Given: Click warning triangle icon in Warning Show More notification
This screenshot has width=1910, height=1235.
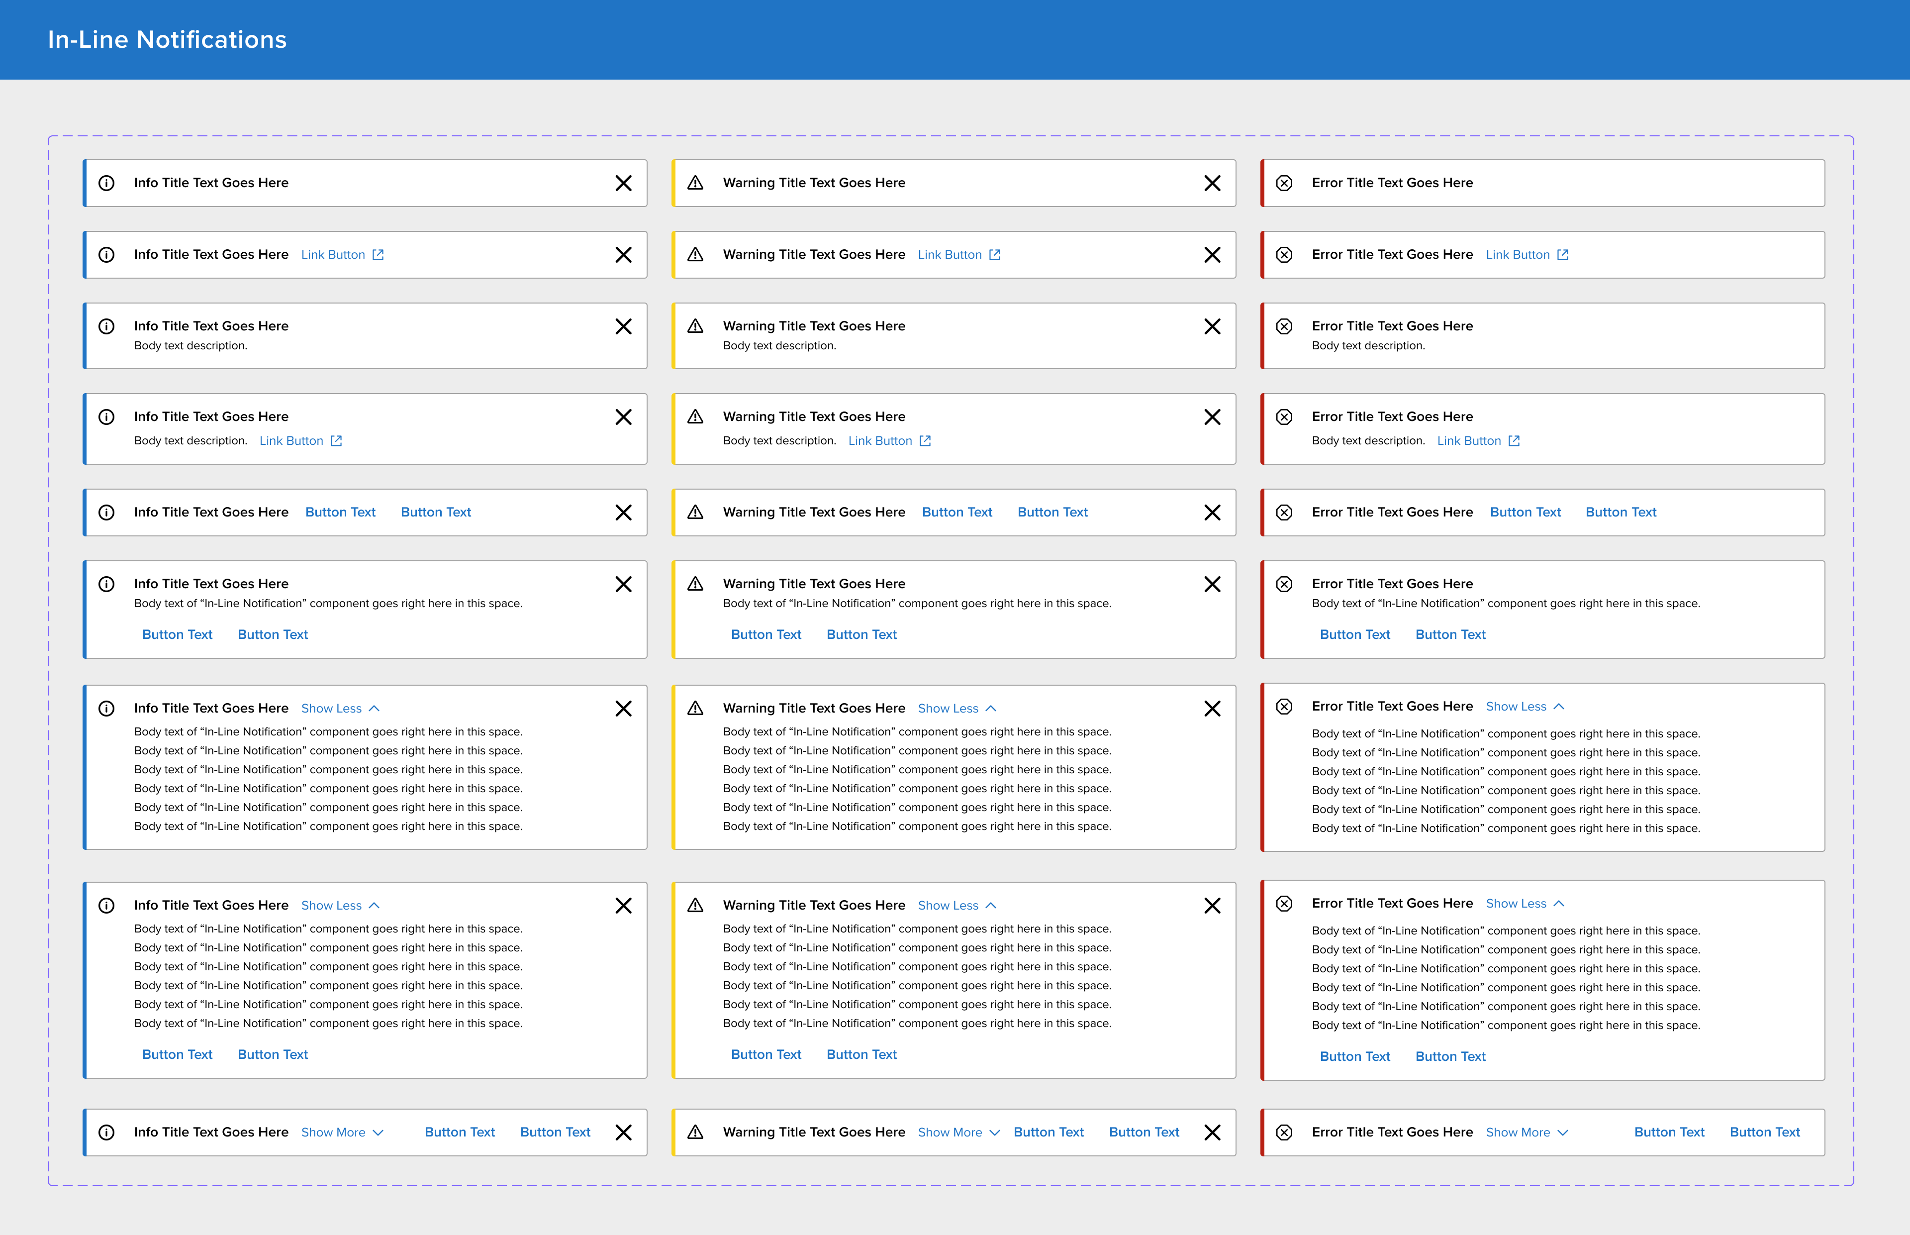Looking at the screenshot, I should click(696, 1132).
